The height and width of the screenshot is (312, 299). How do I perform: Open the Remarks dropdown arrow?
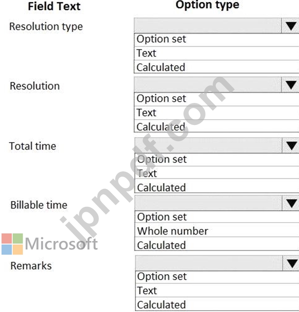click(x=291, y=263)
